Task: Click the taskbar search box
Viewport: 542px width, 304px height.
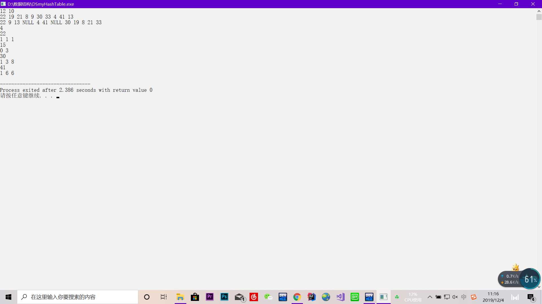Action: tap(78, 297)
